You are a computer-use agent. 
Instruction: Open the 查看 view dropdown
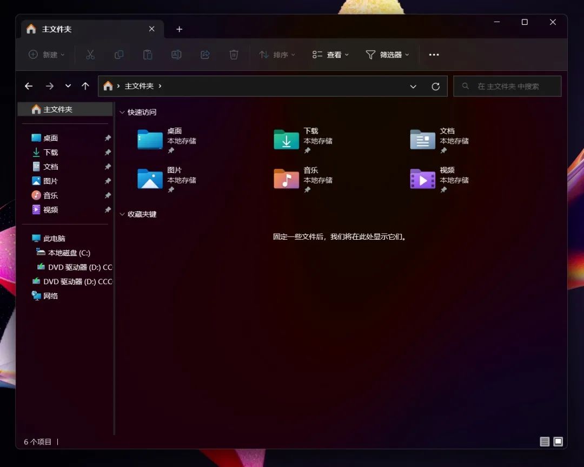click(330, 55)
